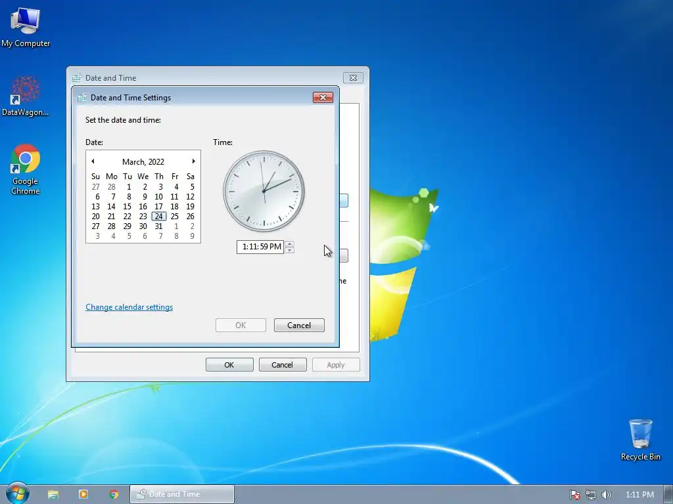Select March 23 in the calendar

143,216
